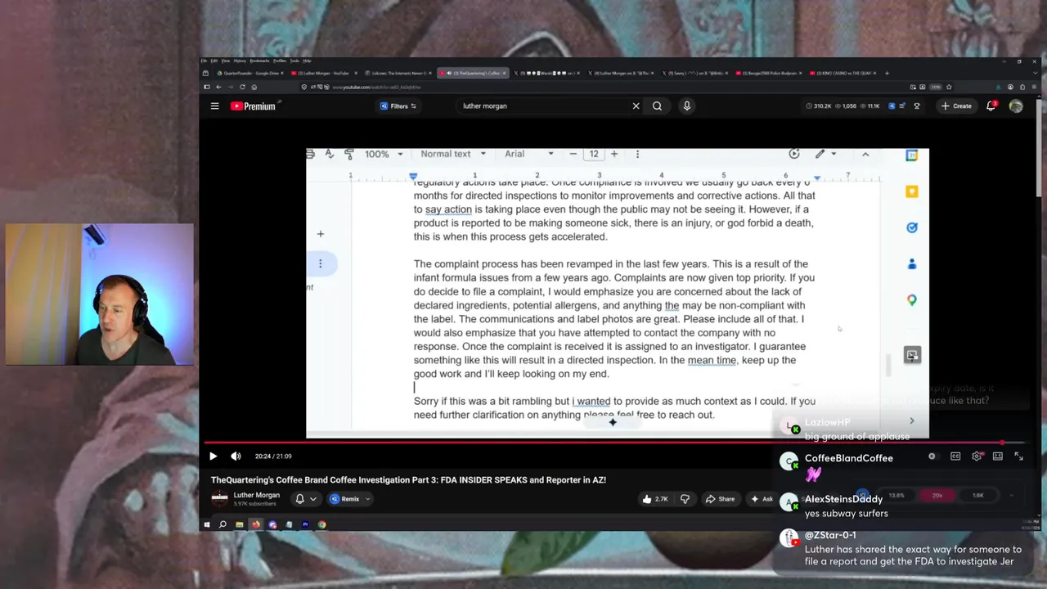Mute the video volume
Image resolution: width=1047 pixels, height=589 pixels.
point(236,456)
